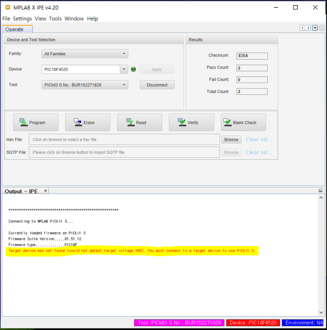Screen dimensions: 327x330
Task: Open the Settings menu
Action: click(22, 19)
